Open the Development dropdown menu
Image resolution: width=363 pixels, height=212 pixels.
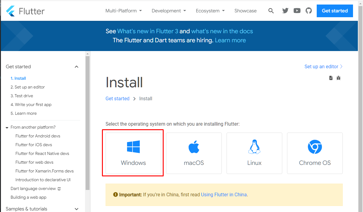click(169, 11)
